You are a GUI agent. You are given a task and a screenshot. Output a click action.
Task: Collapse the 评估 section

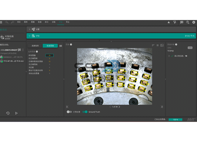pyautogui.click(x=29, y=36)
